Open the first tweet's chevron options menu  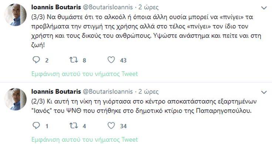point(264,8)
